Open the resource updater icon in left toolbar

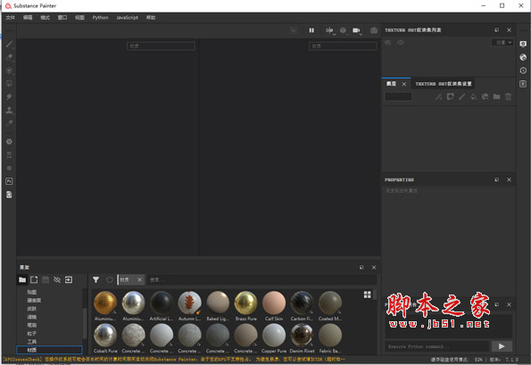tap(9, 195)
